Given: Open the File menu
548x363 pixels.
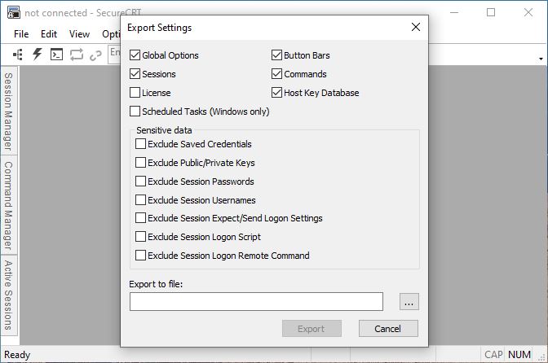Looking at the screenshot, I should [21, 34].
